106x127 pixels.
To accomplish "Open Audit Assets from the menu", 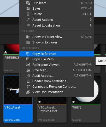I will 57,76.
